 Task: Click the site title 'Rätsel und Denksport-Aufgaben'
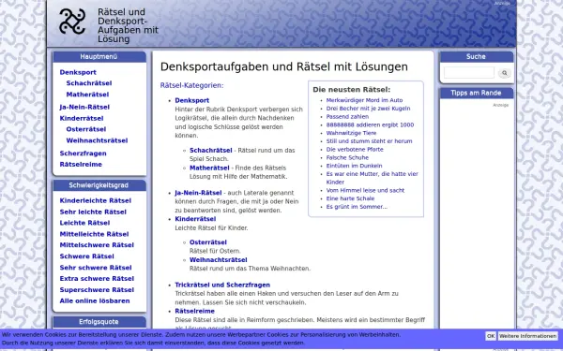(x=128, y=25)
